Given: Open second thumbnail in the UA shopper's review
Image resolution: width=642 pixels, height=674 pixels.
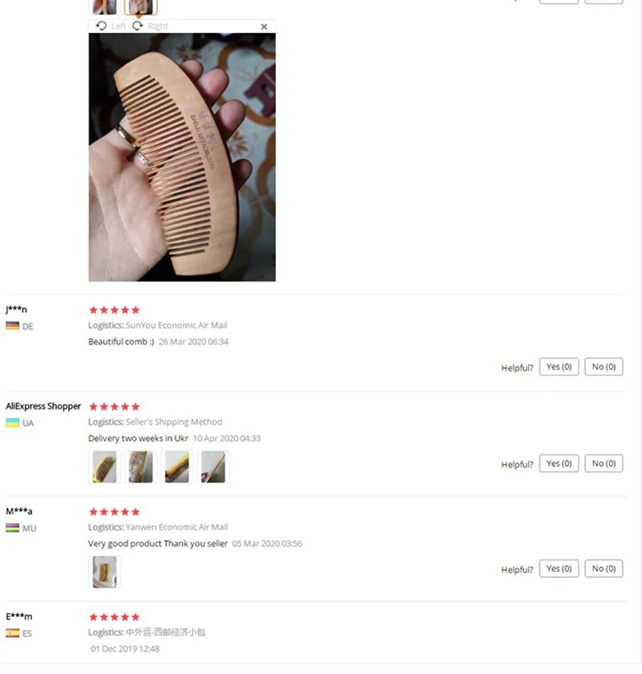Looking at the screenshot, I should [140, 467].
